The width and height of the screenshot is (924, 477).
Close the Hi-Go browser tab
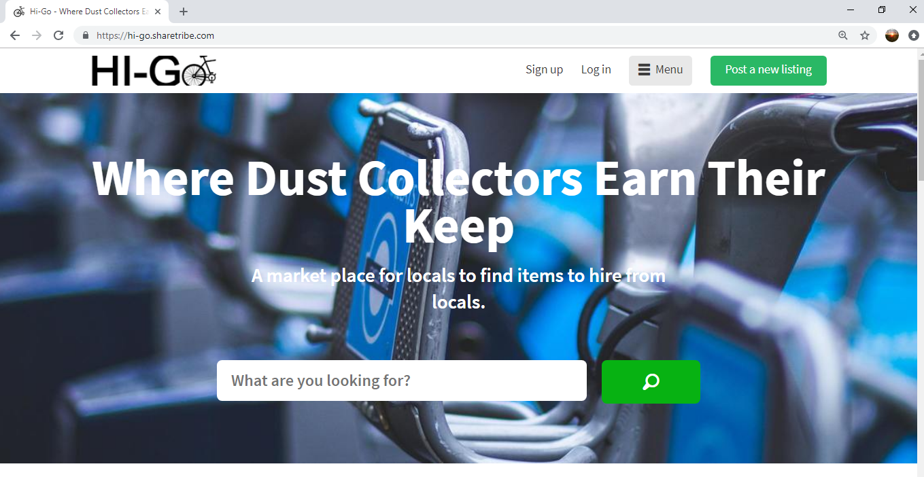point(158,12)
